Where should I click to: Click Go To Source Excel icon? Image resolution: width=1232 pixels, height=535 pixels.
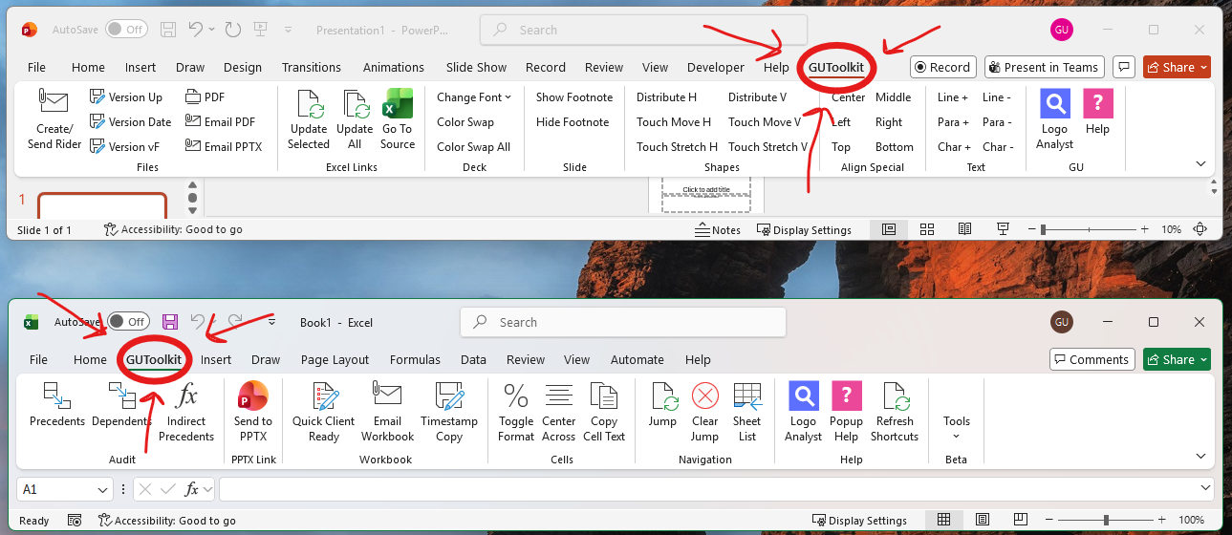pyautogui.click(x=398, y=119)
